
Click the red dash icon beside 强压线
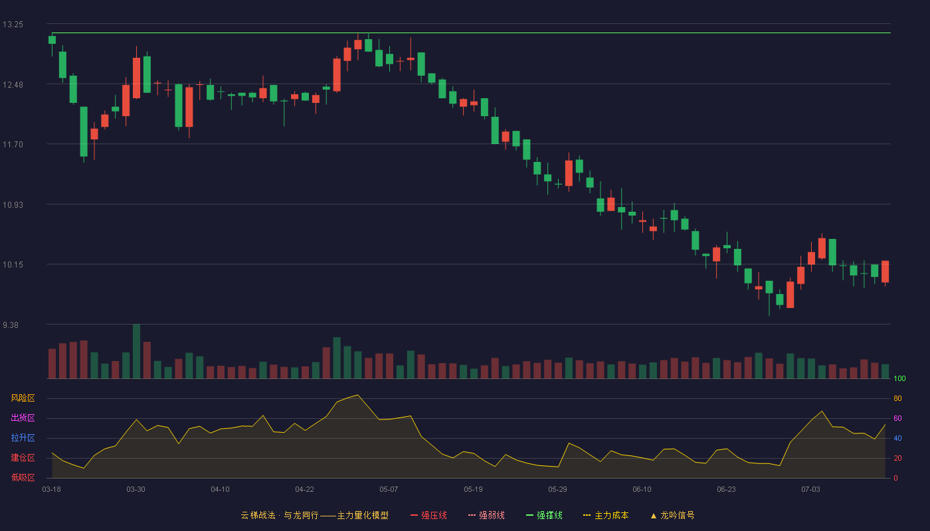coord(414,516)
